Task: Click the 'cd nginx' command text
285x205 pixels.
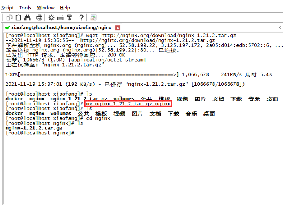Action: (98, 118)
